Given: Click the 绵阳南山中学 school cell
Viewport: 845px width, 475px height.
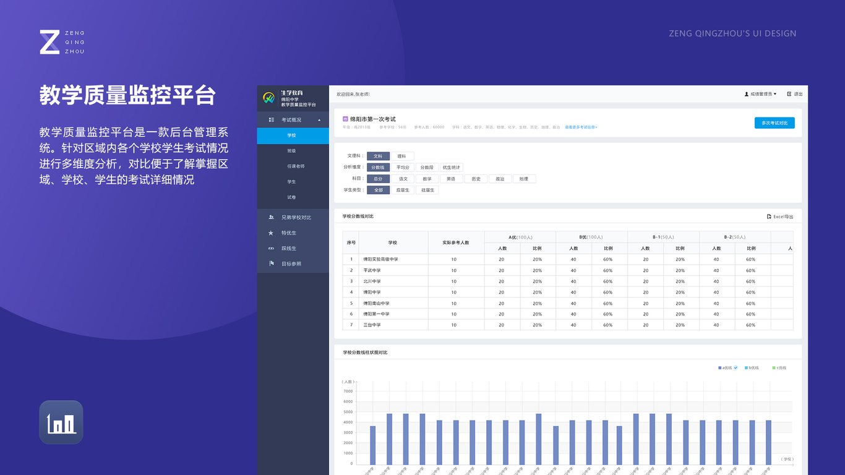Looking at the screenshot, I should tap(376, 303).
